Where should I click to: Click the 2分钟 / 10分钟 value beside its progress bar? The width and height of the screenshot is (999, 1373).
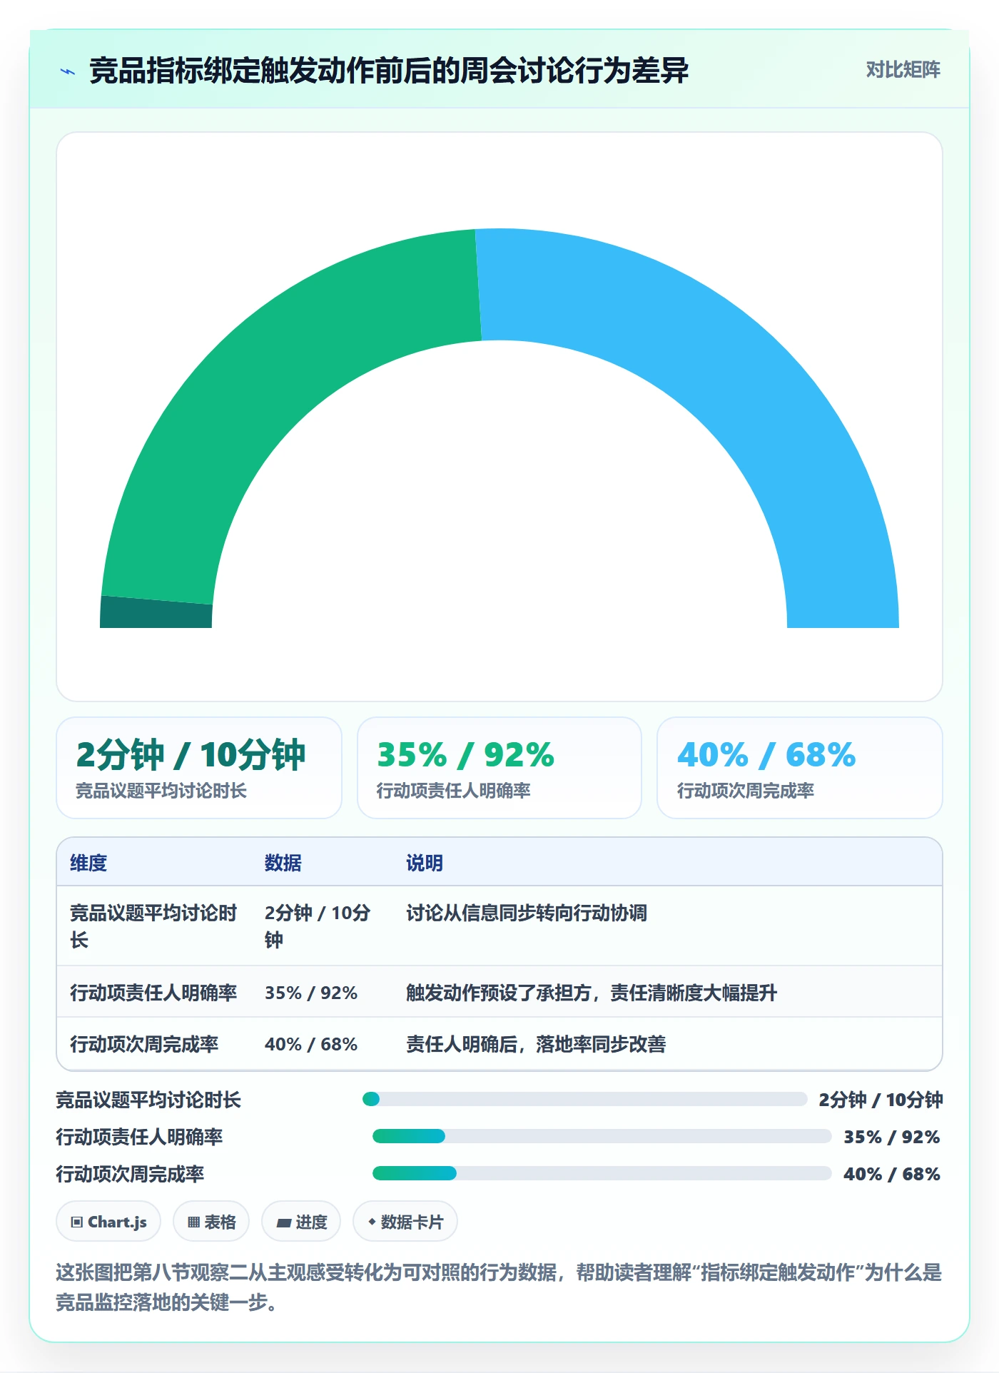click(x=881, y=1100)
